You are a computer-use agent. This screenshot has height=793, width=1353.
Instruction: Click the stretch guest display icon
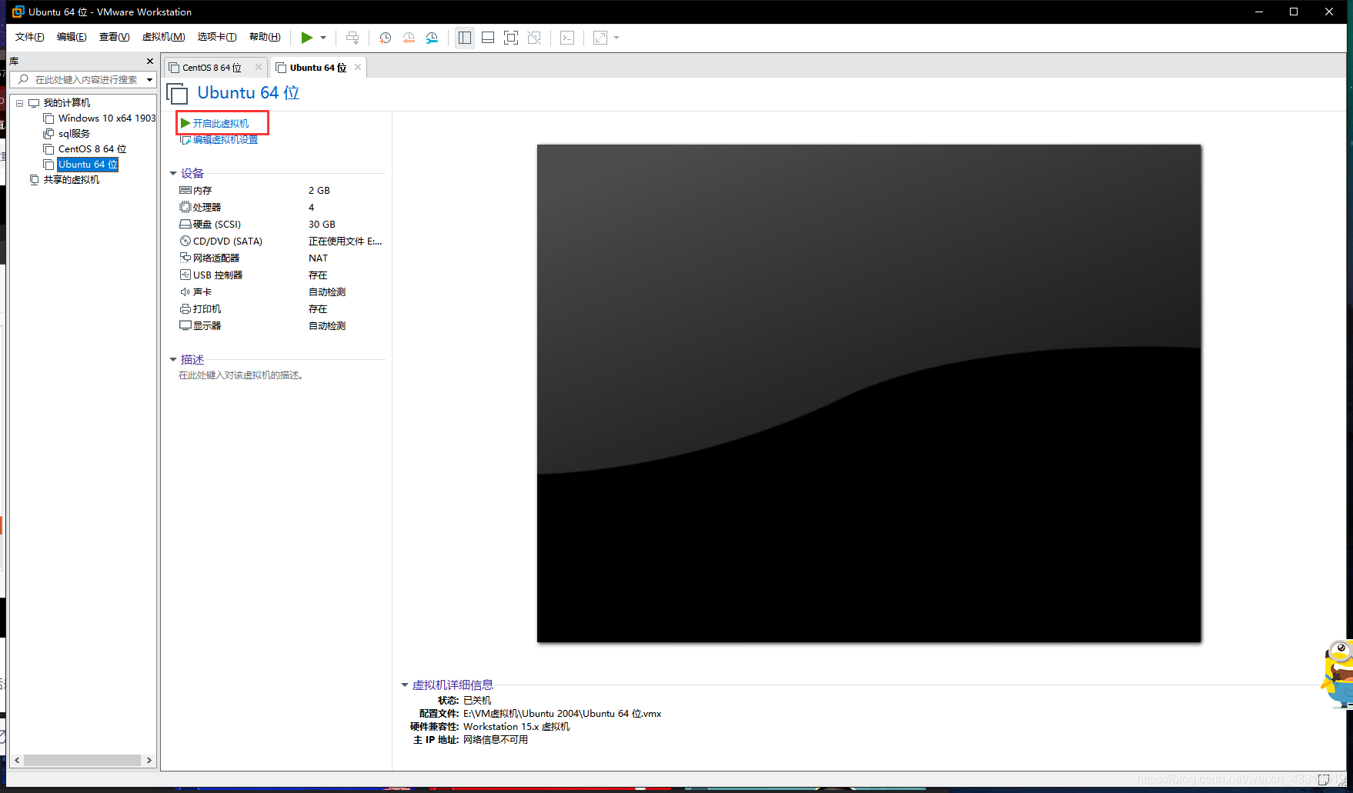600,38
